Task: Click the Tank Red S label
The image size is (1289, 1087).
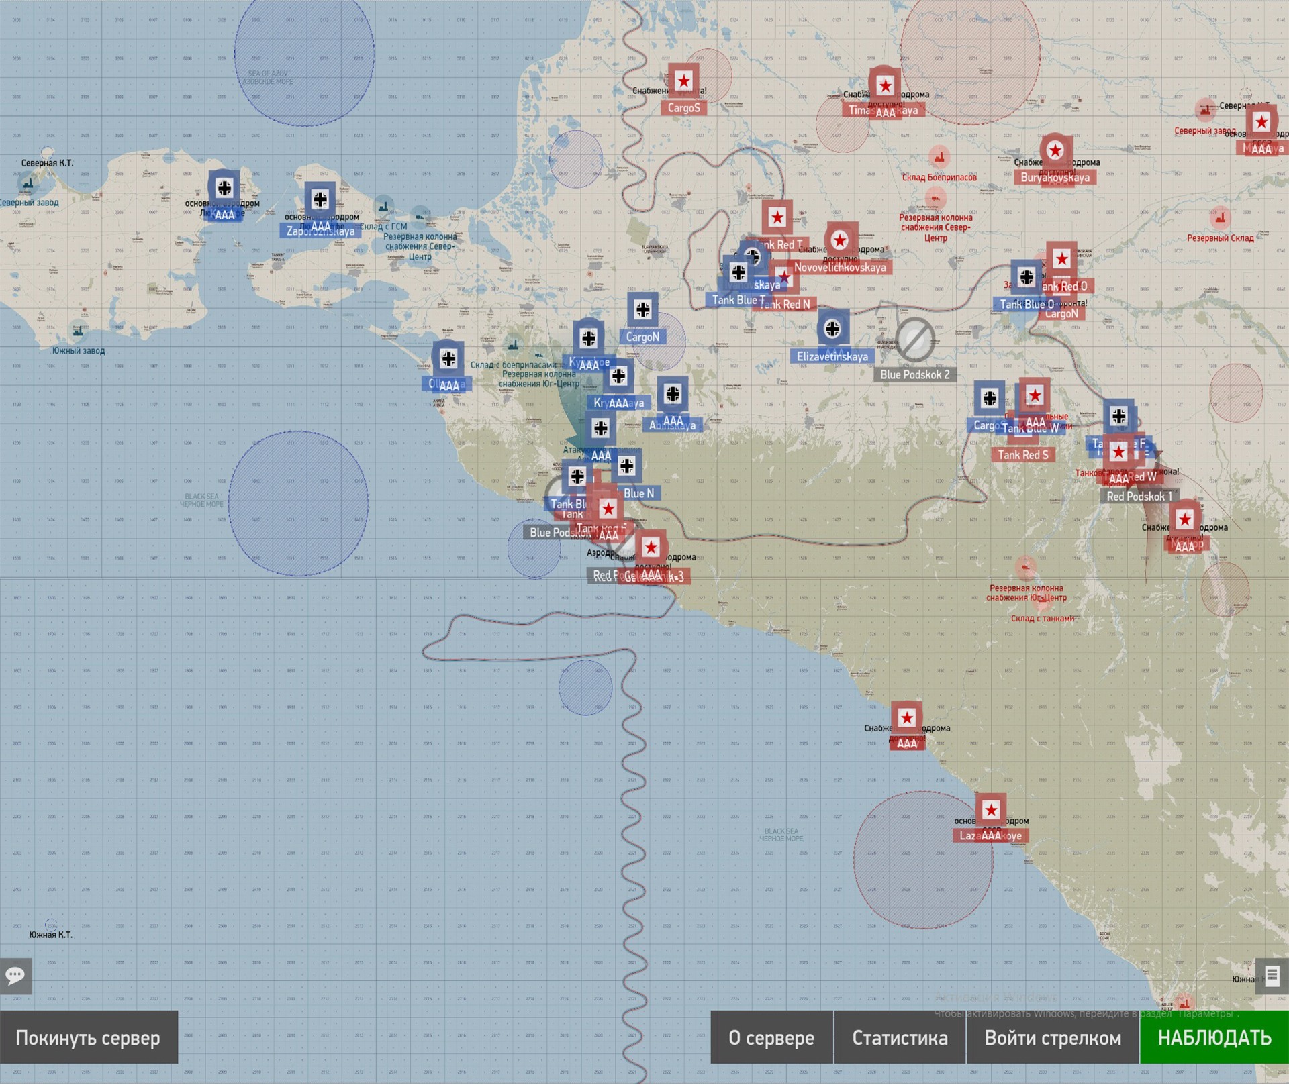Action: pos(1022,455)
